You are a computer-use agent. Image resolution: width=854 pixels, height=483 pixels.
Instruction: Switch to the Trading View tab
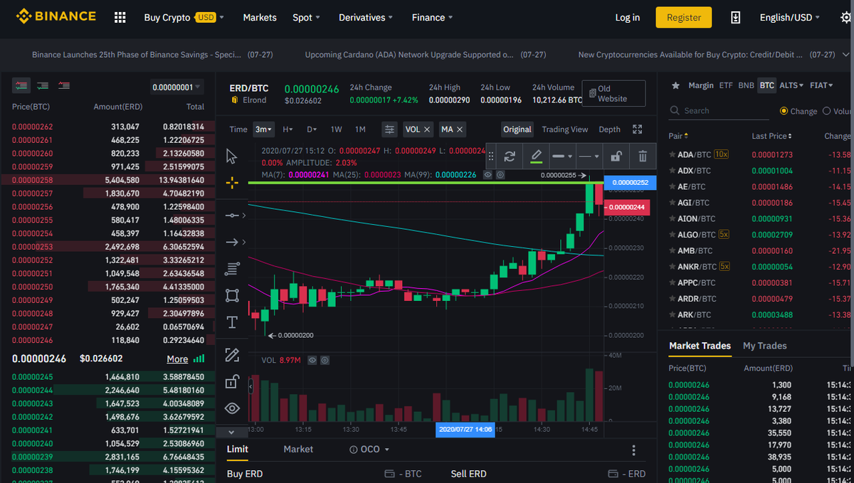tap(565, 129)
